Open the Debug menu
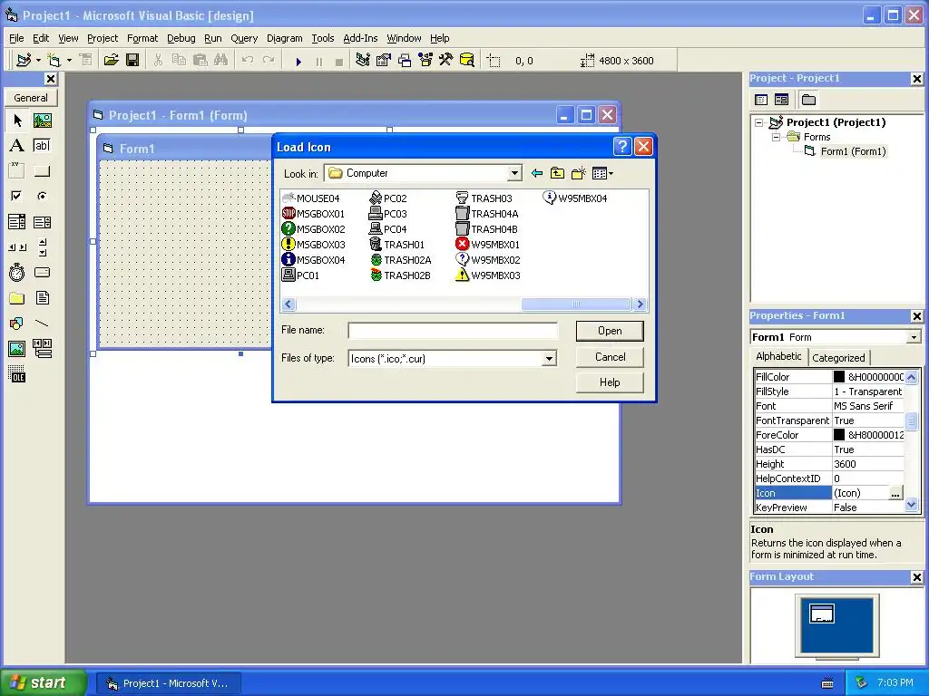Image resolution: width=929 pixels, height=696 pixels. pyautogui.click(x=181, y=38)
